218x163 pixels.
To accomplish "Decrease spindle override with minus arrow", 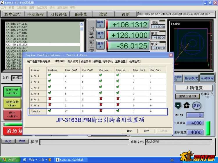I will point(178,106).
